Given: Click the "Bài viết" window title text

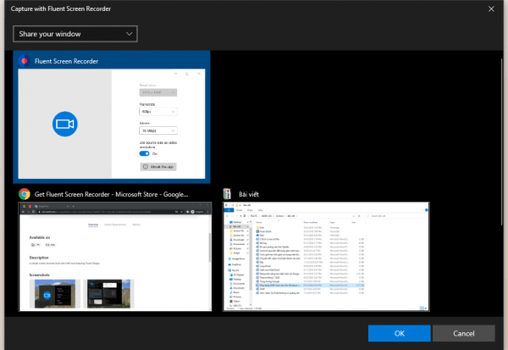Looking at the screenshot, I should pos(249,194).
